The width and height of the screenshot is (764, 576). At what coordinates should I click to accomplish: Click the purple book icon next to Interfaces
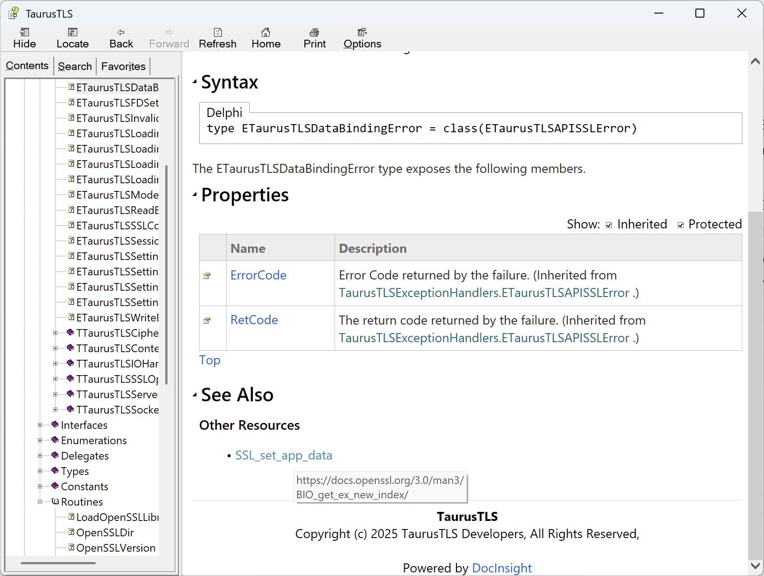pos(55,424)
